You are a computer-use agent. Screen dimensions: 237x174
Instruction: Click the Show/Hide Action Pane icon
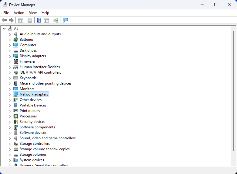(46, 20)
